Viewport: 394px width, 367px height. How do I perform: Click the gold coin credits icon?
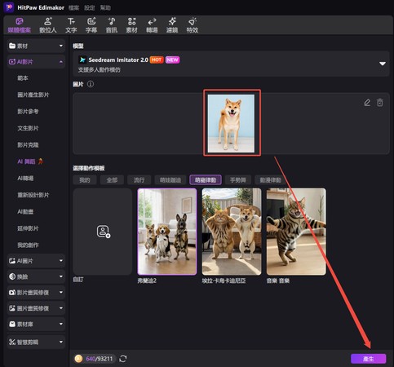coord(78,359)
